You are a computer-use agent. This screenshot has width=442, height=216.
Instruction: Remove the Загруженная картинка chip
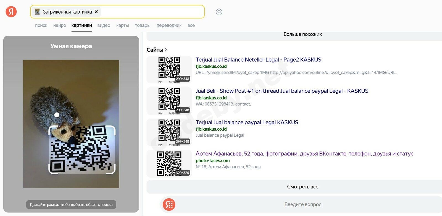coord(96,12)
